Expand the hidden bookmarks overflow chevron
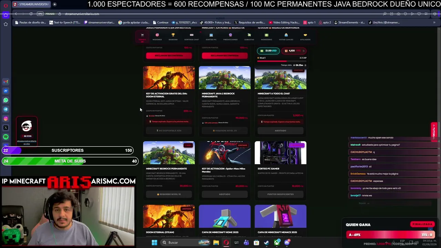 click(x=434, y=22)
